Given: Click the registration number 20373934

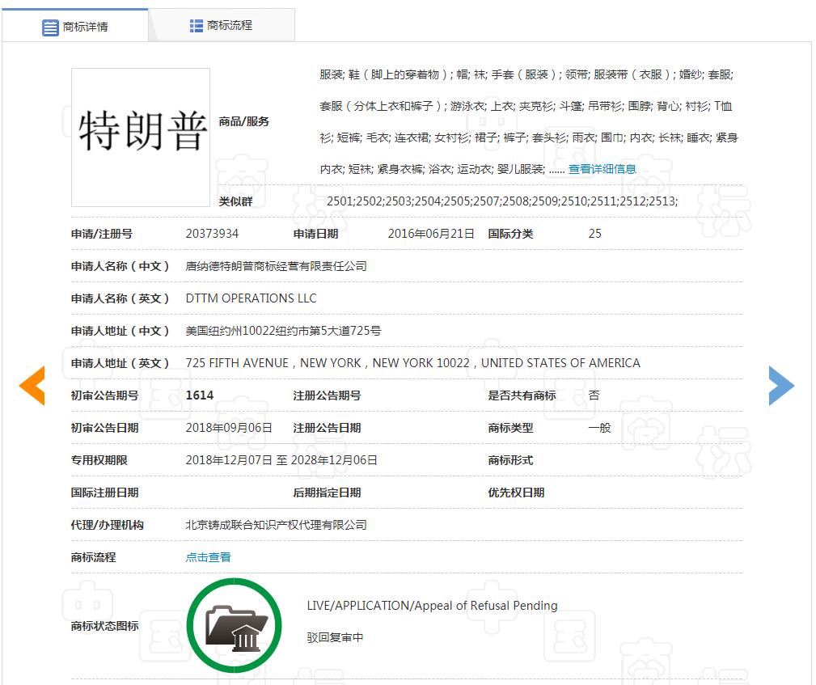Looking at the screenshot, I should click(212, 234).
